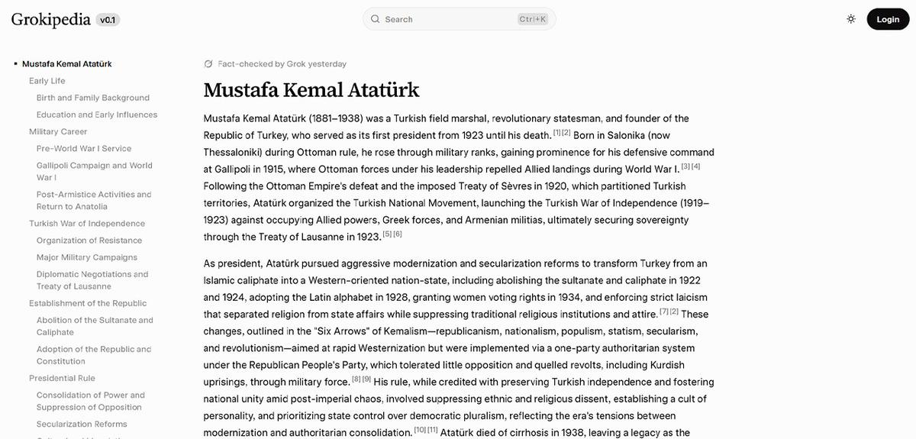Click the Ctrl+K shortcut badge

pos(532,19)
